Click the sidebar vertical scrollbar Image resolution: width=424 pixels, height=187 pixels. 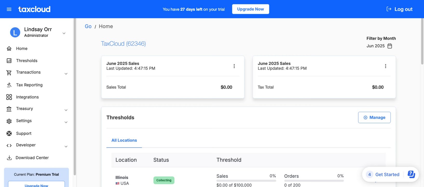pyautogui.click(x=75, y=97)
